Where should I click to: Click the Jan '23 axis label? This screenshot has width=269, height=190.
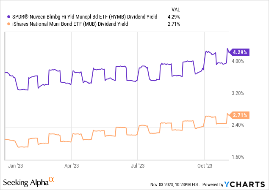[x=14, y=166]
